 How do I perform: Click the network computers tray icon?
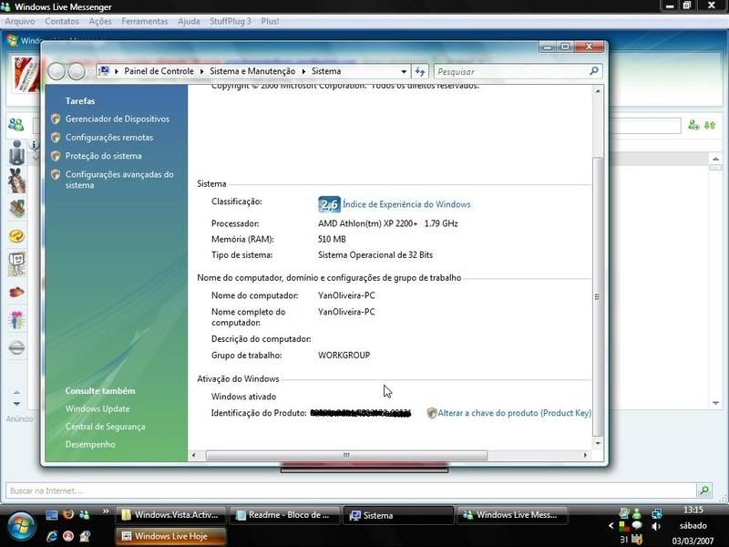tap(656, 513)
